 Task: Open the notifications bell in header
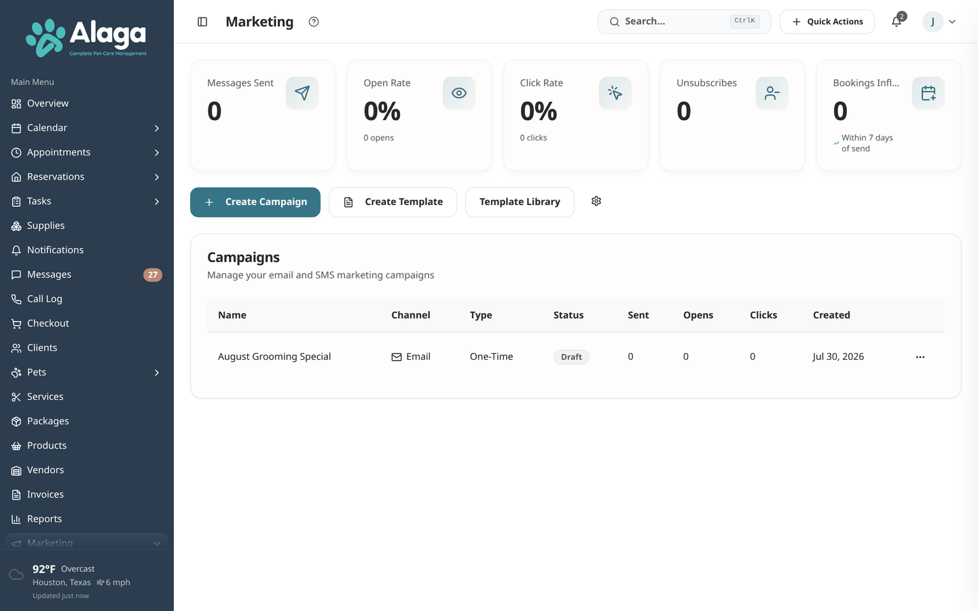(896, 22)
